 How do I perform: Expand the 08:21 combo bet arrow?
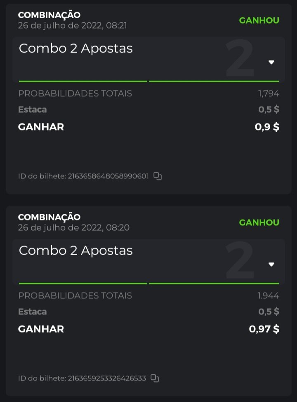coord(271,62)
